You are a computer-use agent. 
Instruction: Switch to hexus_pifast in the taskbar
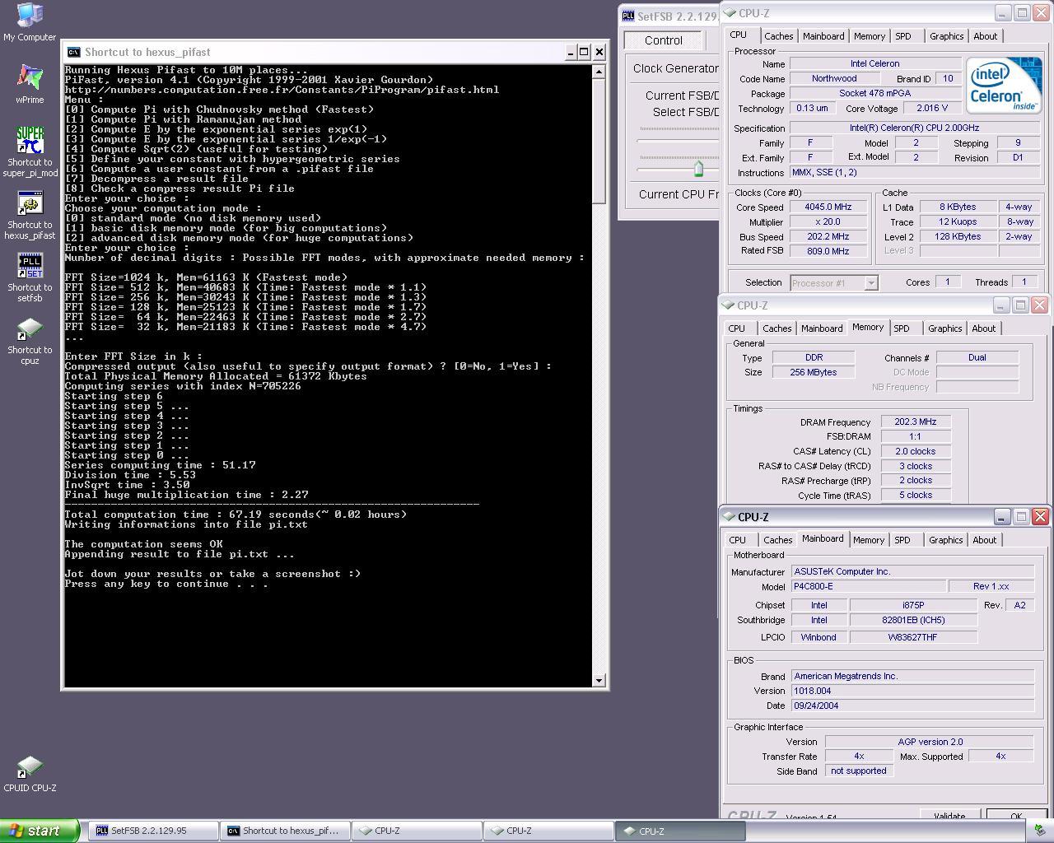(x=285, y=831)
